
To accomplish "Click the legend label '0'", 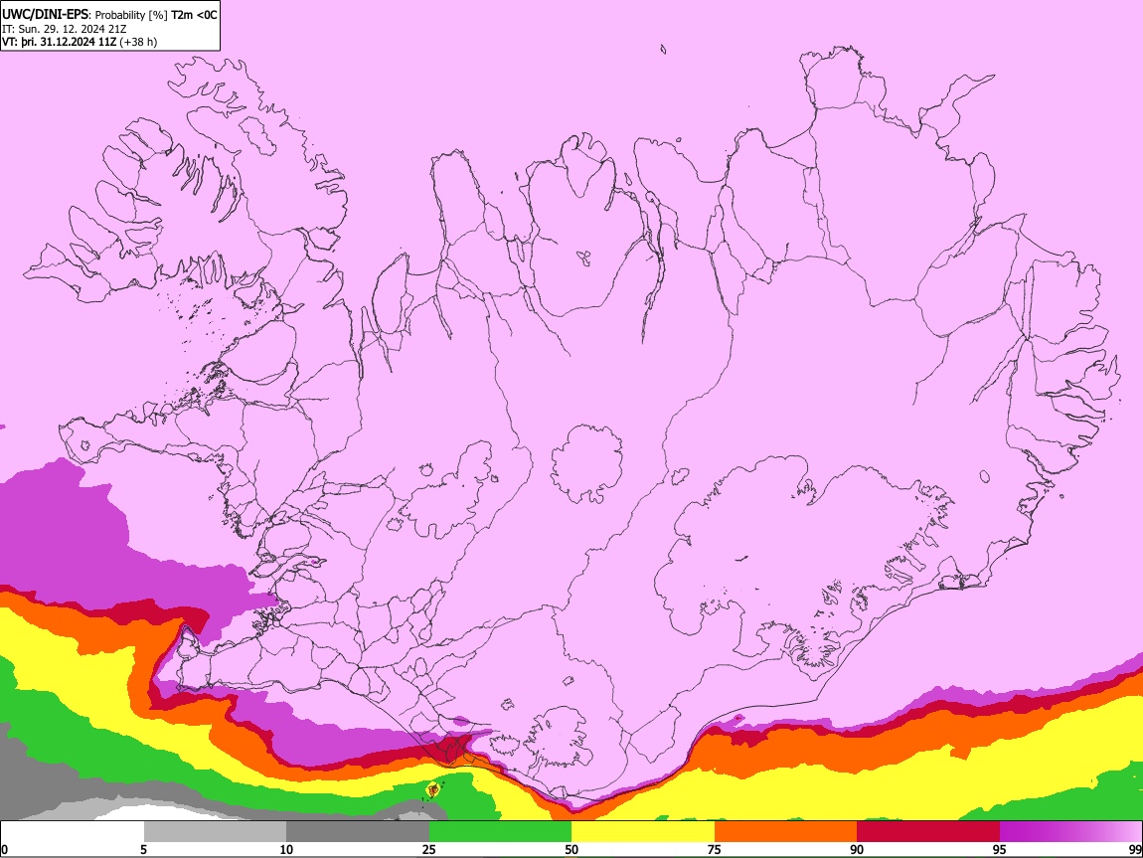I will (4, 850).
